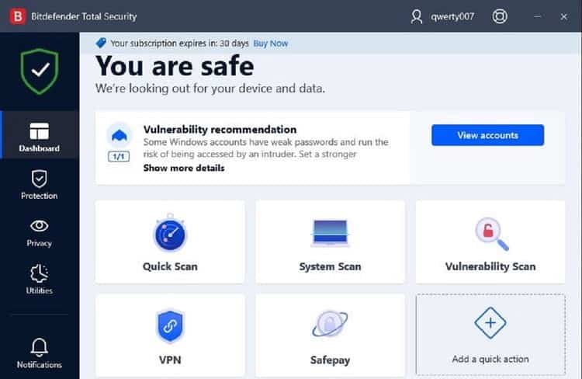Image resolution: width=582 pixels, height=379 pixels.
Task: Launch the System Scan
Action: coord(330,242)
